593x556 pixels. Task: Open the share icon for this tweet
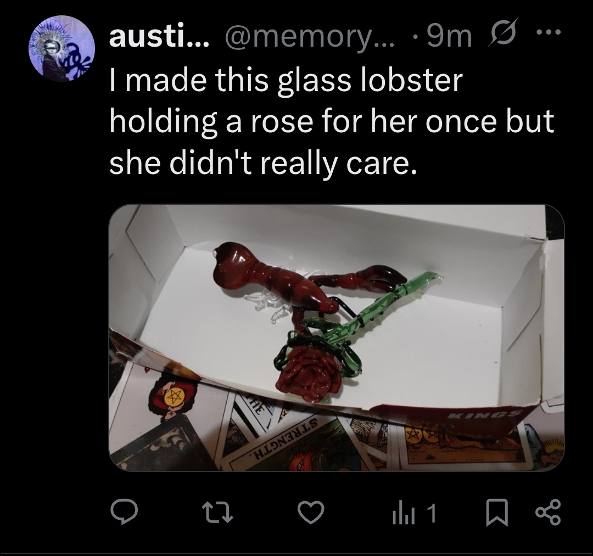[549, 512]
